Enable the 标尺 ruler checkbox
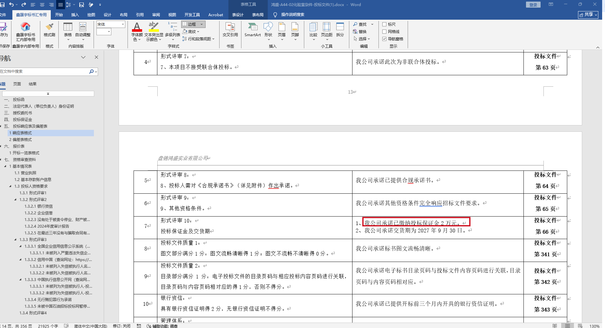This screenshot has width=605, height=328. [384, 24]
